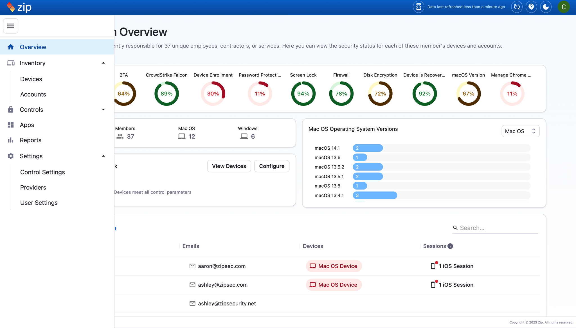Click the Configure button
576x328 pixels.
pos(272,166)
